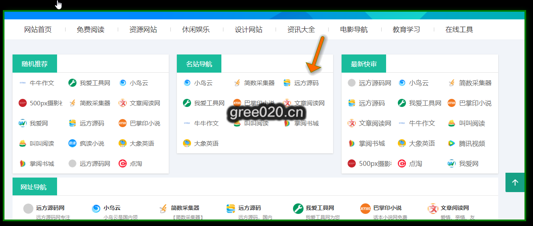Click the 巴掌印小说 orange icon in 网址导航 list

pyautogui.click(x=365, y=208)
